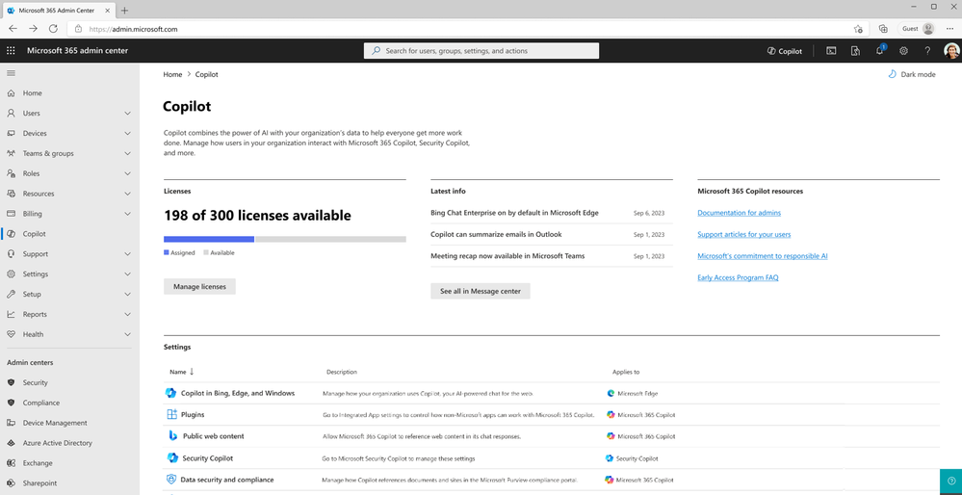962x495 pixels.
Task: Click the browser address bar
Action: point(466,29)
